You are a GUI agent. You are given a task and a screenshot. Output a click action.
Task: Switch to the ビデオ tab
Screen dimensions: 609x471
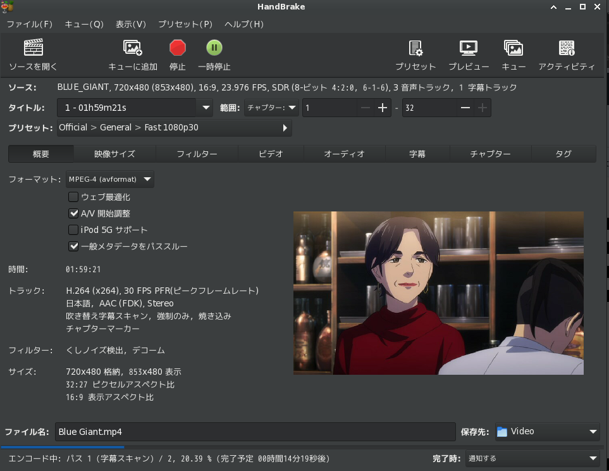point(271,154)
